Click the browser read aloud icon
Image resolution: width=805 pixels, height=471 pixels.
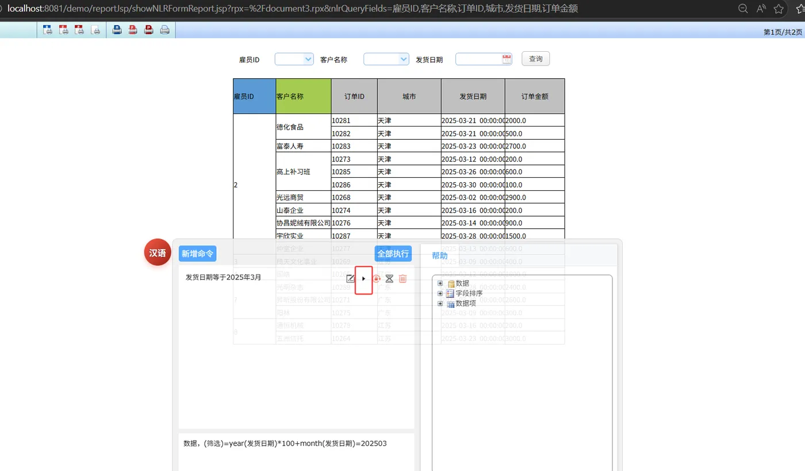coord(761,9)
